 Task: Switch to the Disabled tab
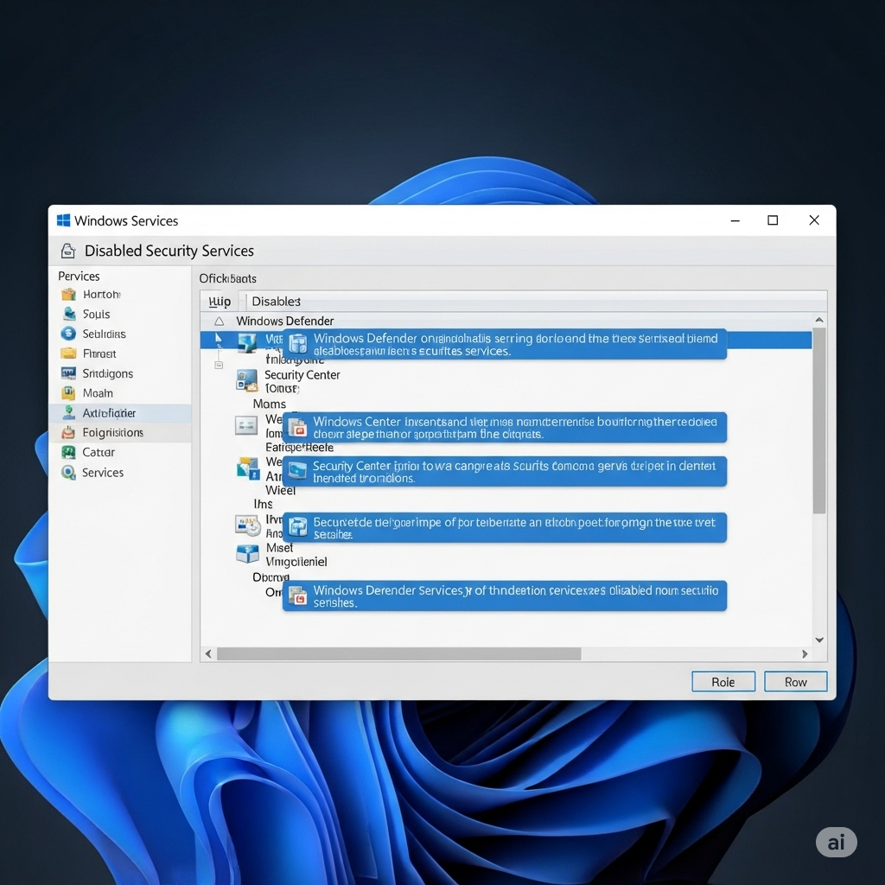276,302
